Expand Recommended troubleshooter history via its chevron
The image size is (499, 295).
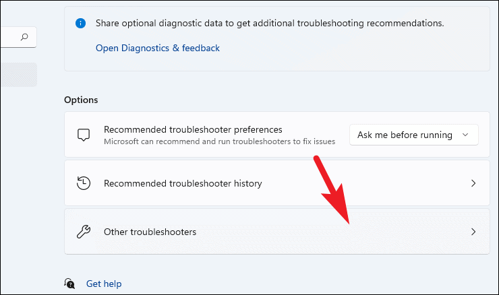(x=473, y=183)
